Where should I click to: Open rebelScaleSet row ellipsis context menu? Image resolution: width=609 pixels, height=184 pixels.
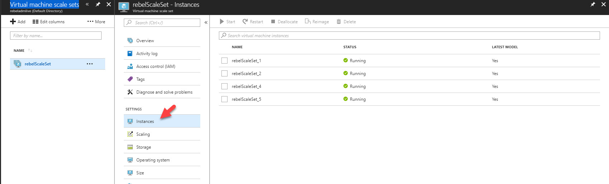tap(90, 64)
